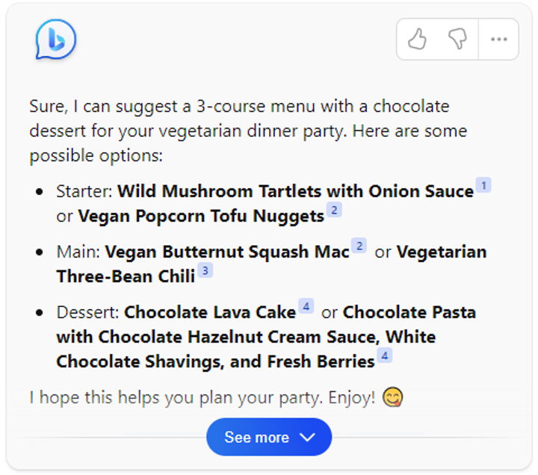Viewport: 538px width, 475px height.
Task: Click the intro paragraph about 3-course menu
Action: click(x=248, y=131)
